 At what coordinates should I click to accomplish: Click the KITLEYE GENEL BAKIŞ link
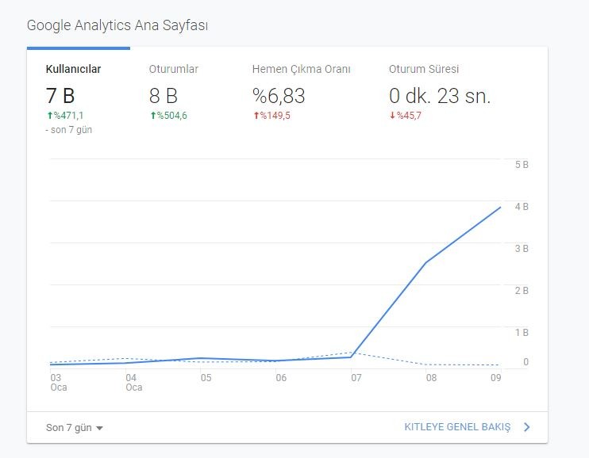(x=457, y=427)
